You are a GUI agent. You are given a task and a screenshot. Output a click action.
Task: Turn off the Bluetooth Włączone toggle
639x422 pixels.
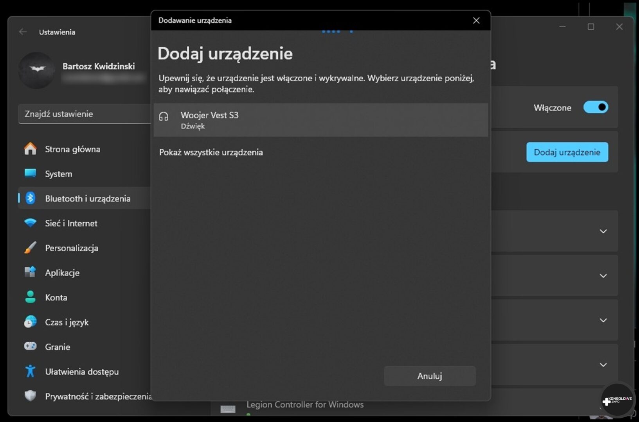(595, 107)
